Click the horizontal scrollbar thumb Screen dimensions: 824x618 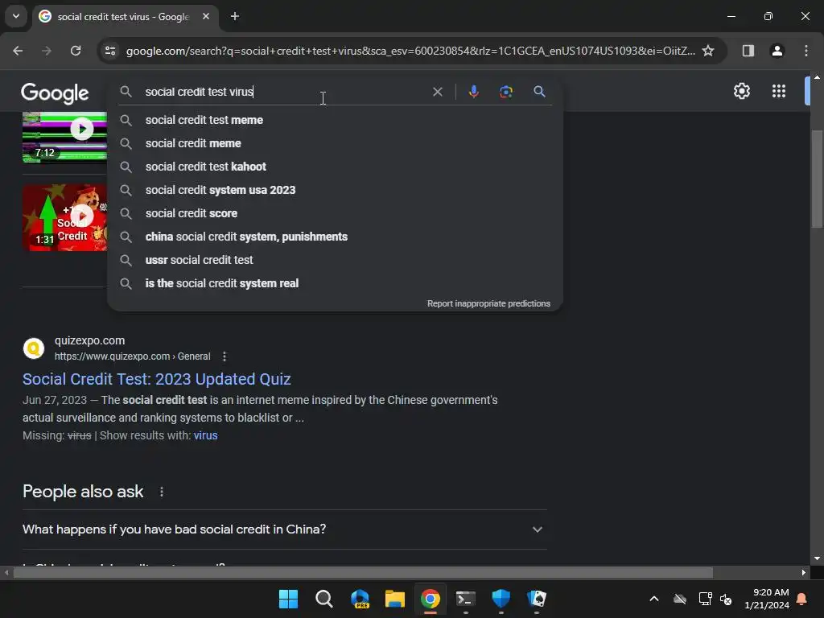click(x=363, y=572)
